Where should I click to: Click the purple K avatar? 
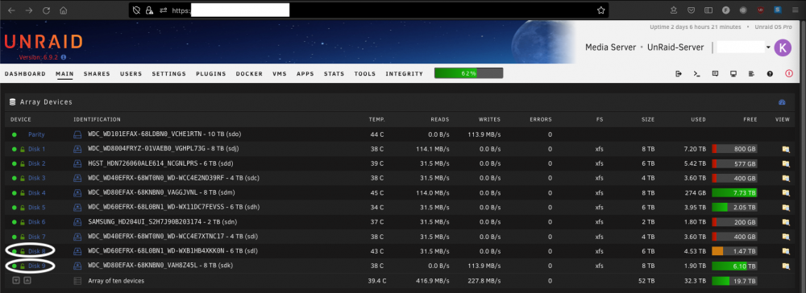pyautogui.click(x=783, y=47)
